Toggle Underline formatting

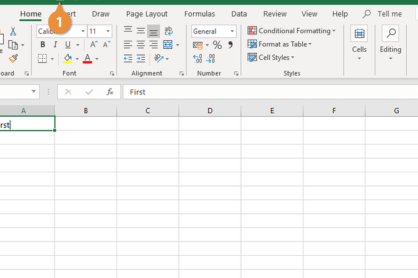[68, 44]
